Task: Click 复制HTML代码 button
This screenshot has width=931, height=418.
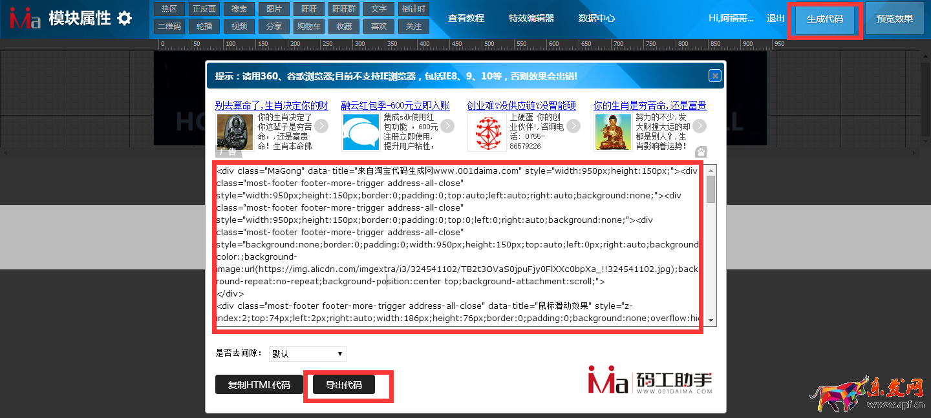Action: pyautogui.click(x=259, y=385)
